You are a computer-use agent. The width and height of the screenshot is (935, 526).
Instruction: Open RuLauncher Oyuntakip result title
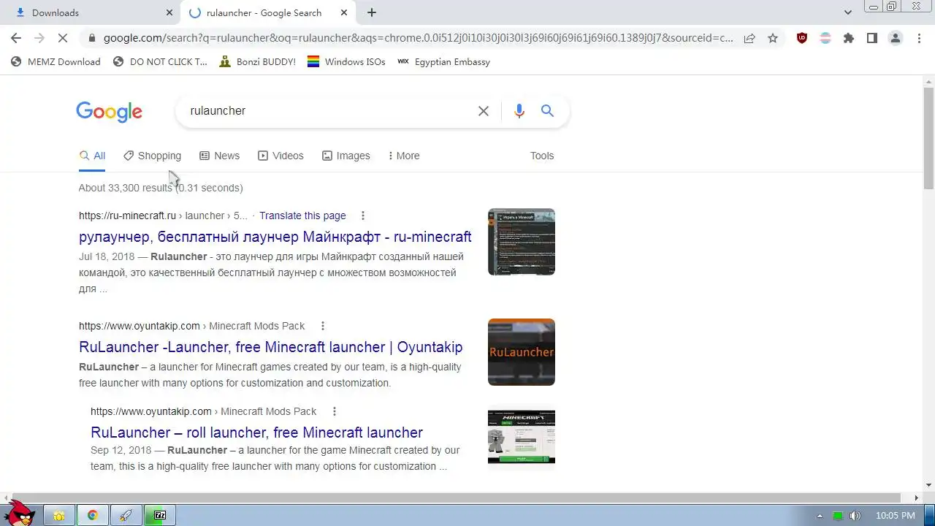(x=271, y=347)
